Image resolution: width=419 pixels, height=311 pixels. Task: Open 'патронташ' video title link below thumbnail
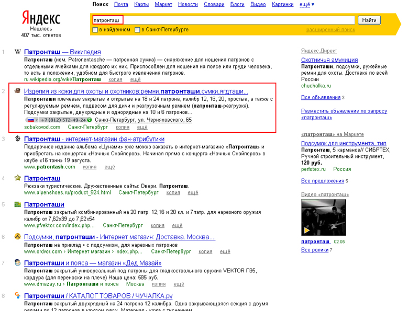click(316, 241)
